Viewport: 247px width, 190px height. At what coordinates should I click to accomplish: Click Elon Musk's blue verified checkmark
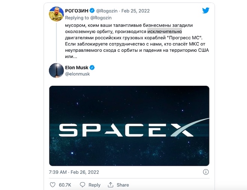point(92,67)
